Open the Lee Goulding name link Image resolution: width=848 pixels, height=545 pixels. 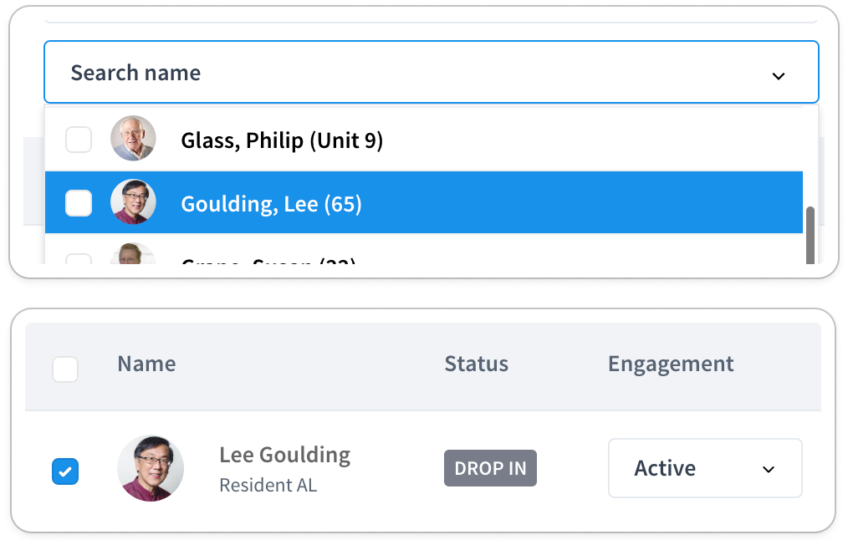point(284,455)
